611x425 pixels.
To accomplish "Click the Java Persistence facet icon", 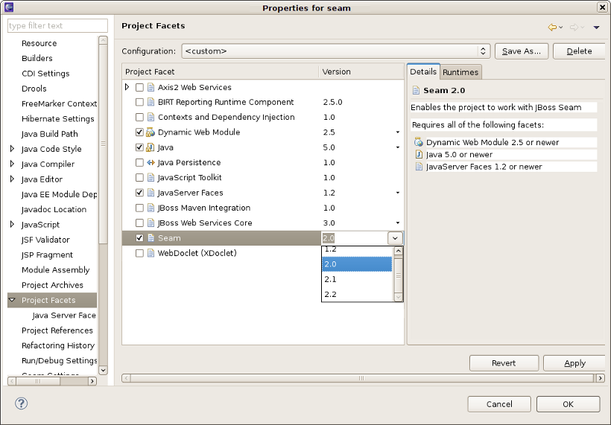I will tap(151, 162).
